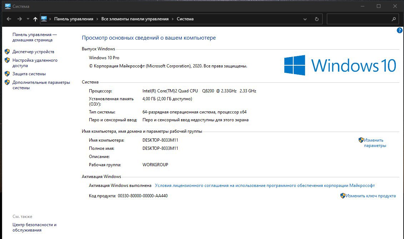The width and height of the screenshot is (404, 239).
Task: Click shield icon beside Защита системы
Action: click(7, 74)
